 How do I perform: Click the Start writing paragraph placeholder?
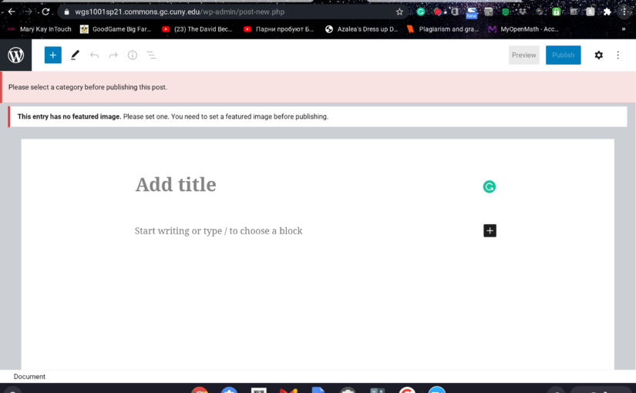(x=219, y=230)
